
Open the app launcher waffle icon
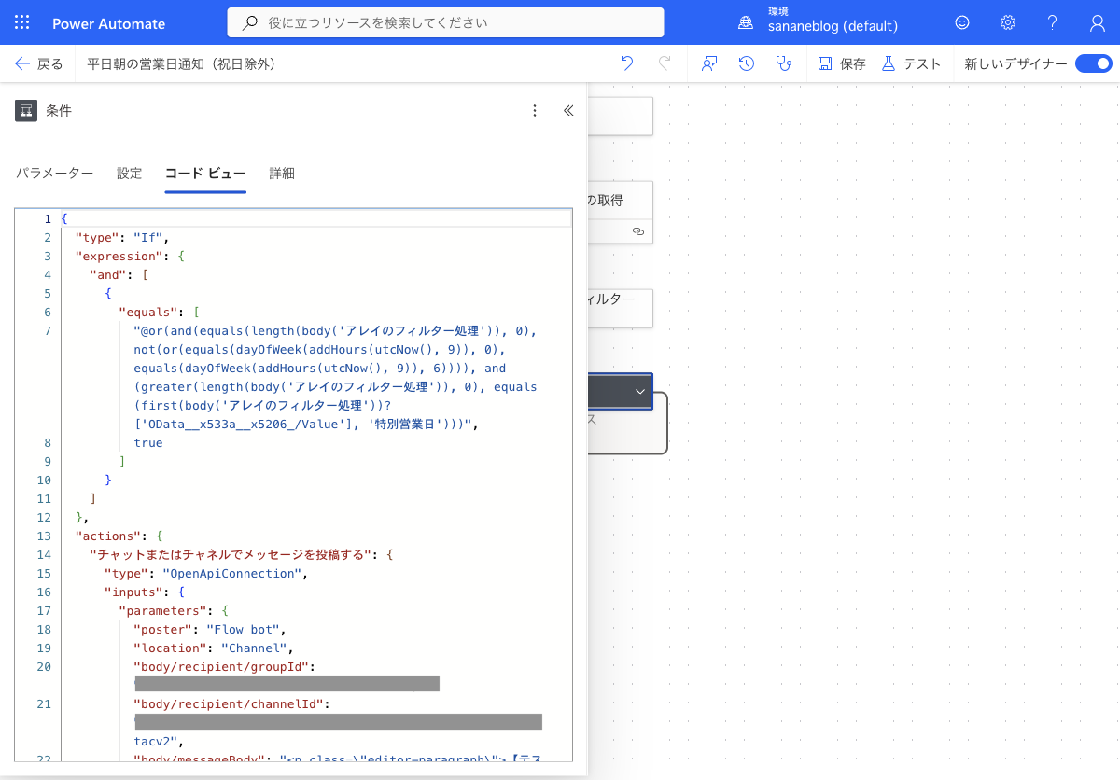tap(22, 22)
